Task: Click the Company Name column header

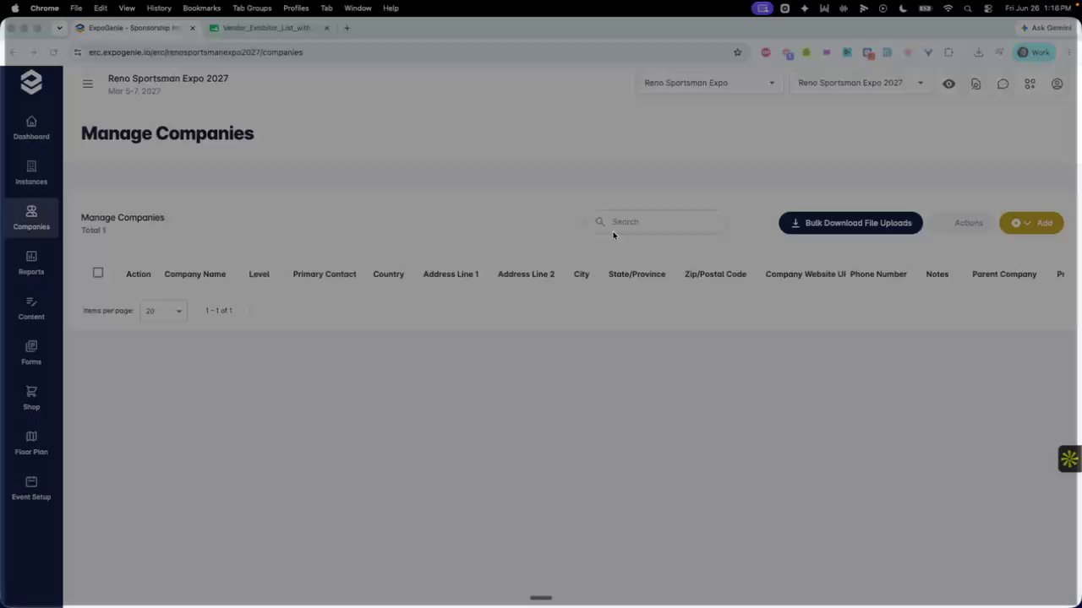Action: point(194,274)
